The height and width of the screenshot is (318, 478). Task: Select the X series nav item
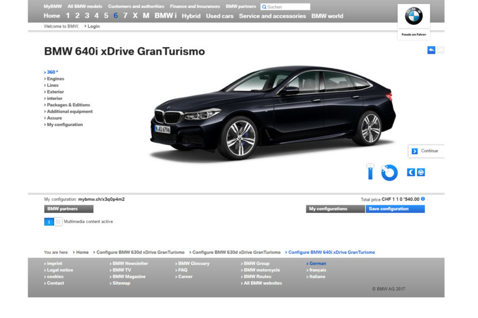135,16
